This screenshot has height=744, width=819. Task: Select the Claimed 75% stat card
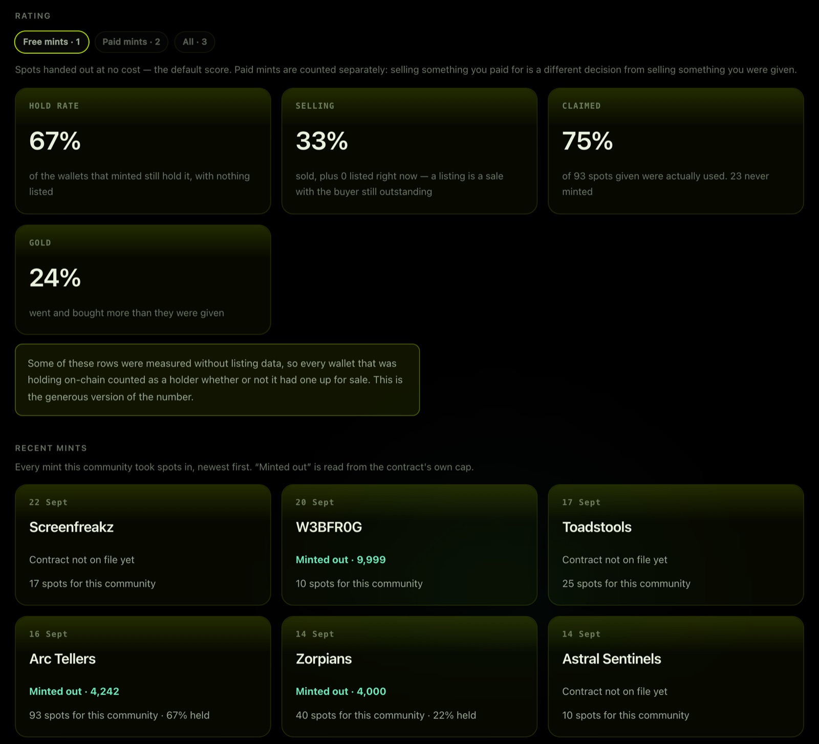676,151
